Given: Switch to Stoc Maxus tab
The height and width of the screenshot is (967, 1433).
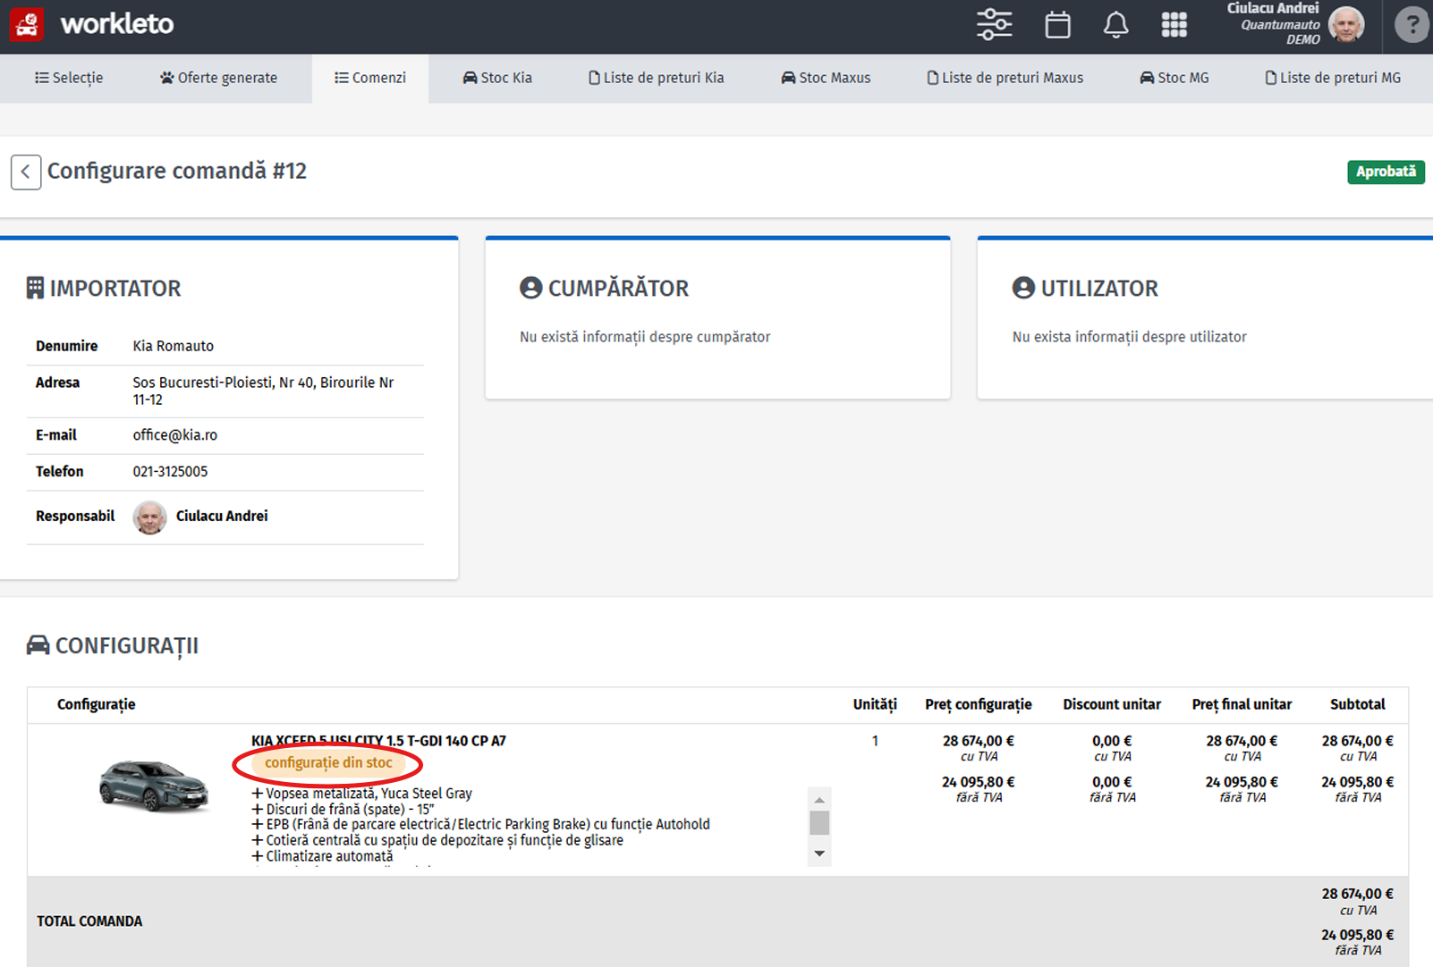Looking at the screenshot, I should (x=826, y=78).
